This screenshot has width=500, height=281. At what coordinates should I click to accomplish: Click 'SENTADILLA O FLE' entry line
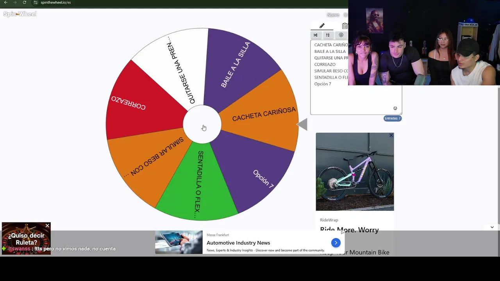pyautogui.click(x=331, y=77)
